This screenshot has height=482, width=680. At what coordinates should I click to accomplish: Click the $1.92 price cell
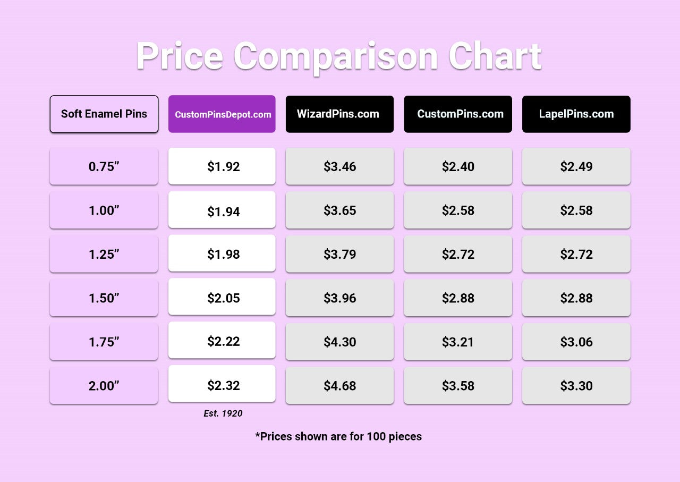(x=222, y=166)
